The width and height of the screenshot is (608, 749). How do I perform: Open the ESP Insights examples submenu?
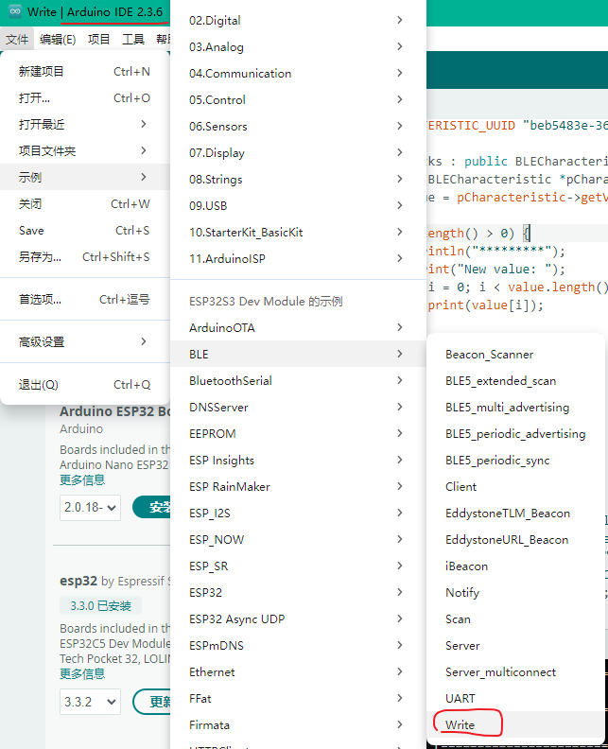coord(298,460)
